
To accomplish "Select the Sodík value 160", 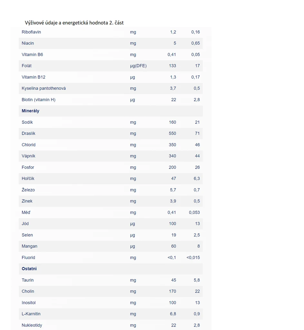I will pos(172,122).
